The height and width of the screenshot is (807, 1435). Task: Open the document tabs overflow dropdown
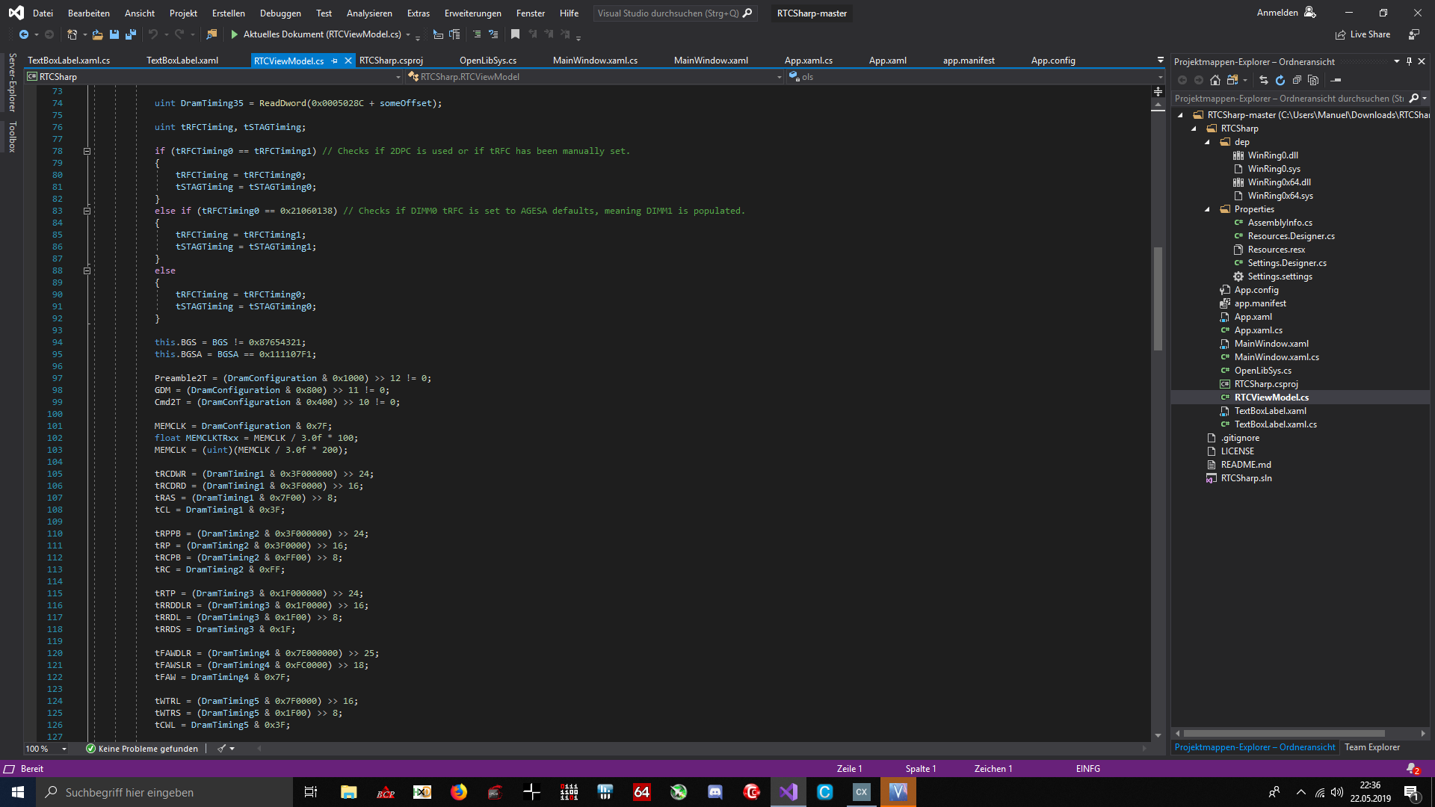[x=1160, y=60]
